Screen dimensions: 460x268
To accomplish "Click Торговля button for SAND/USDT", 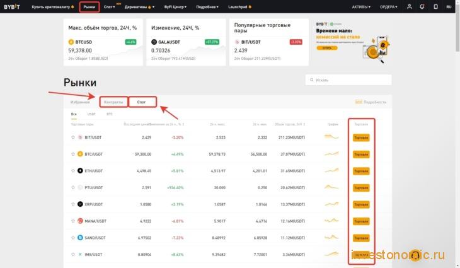I will (x=361, y=238).
